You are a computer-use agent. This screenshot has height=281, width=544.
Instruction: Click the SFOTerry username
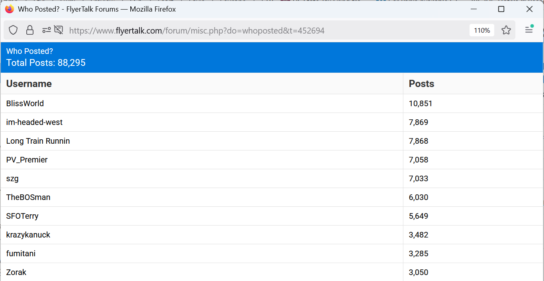coord(22,216)
